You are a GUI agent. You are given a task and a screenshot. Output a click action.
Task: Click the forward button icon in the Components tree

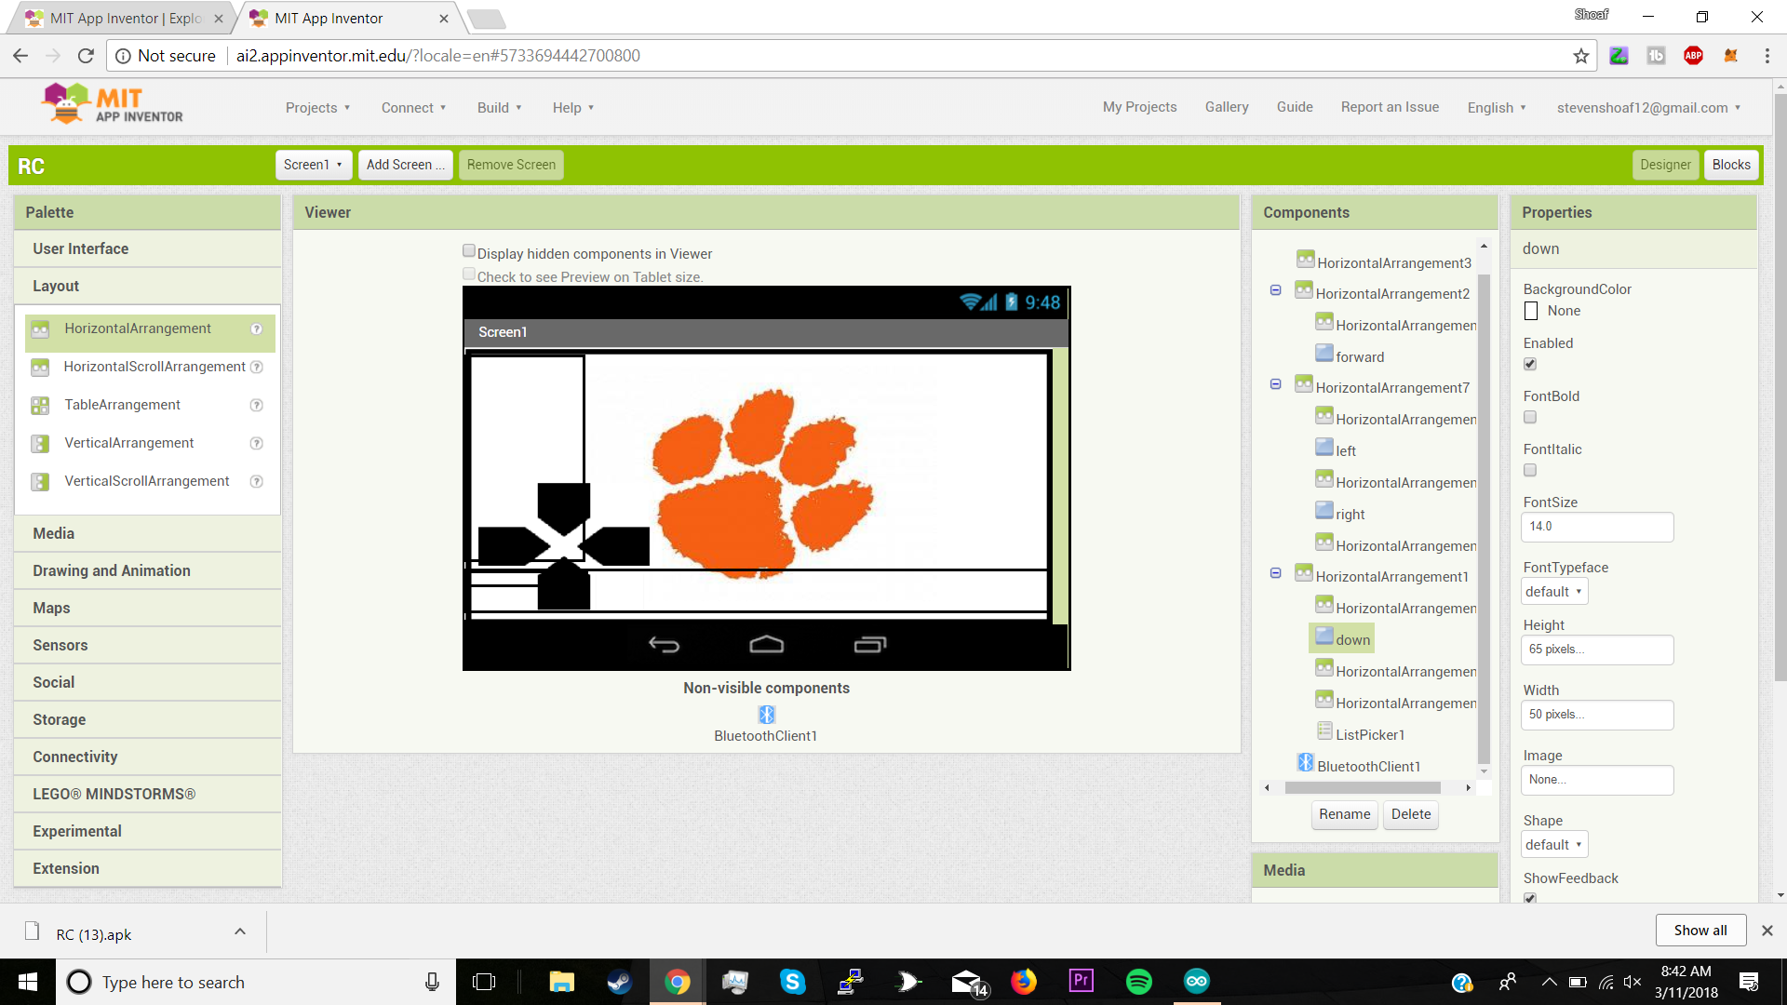click(x=1324, y=355)
